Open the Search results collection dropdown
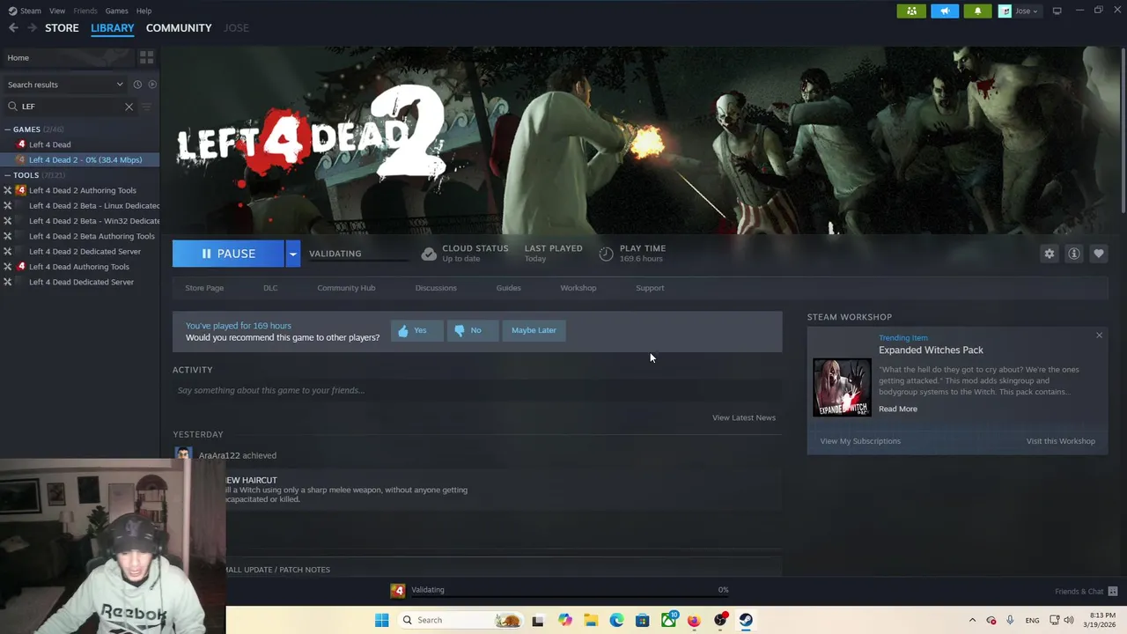 click(64, 85)
